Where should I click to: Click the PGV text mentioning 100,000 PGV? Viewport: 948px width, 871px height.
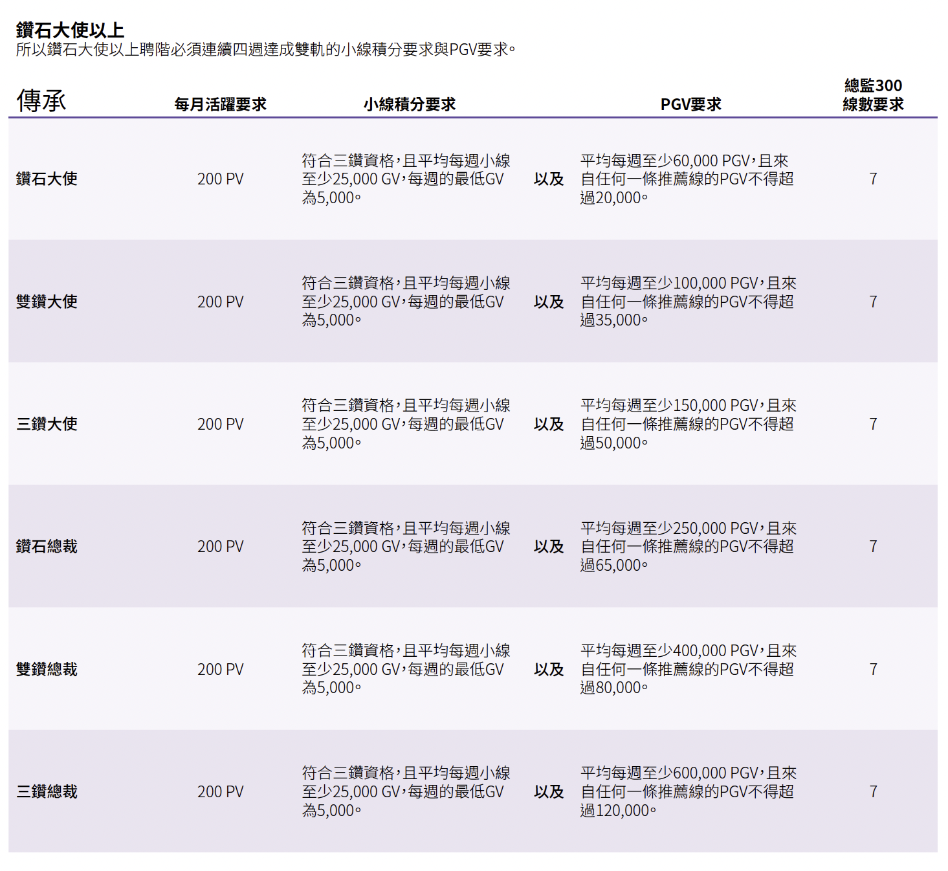click(687, 302)
